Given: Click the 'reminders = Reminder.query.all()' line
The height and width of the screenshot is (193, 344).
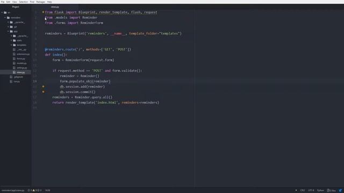Looking at the screenshot, I should pos(82,97).
